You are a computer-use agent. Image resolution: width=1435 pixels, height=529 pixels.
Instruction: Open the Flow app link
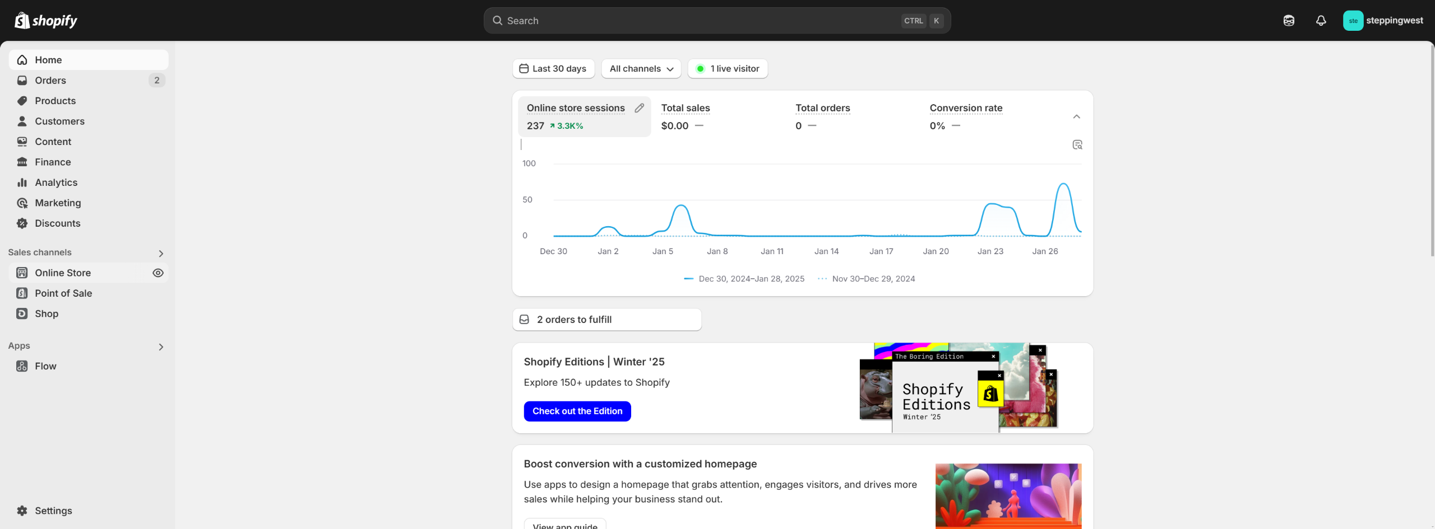(89, 367)
